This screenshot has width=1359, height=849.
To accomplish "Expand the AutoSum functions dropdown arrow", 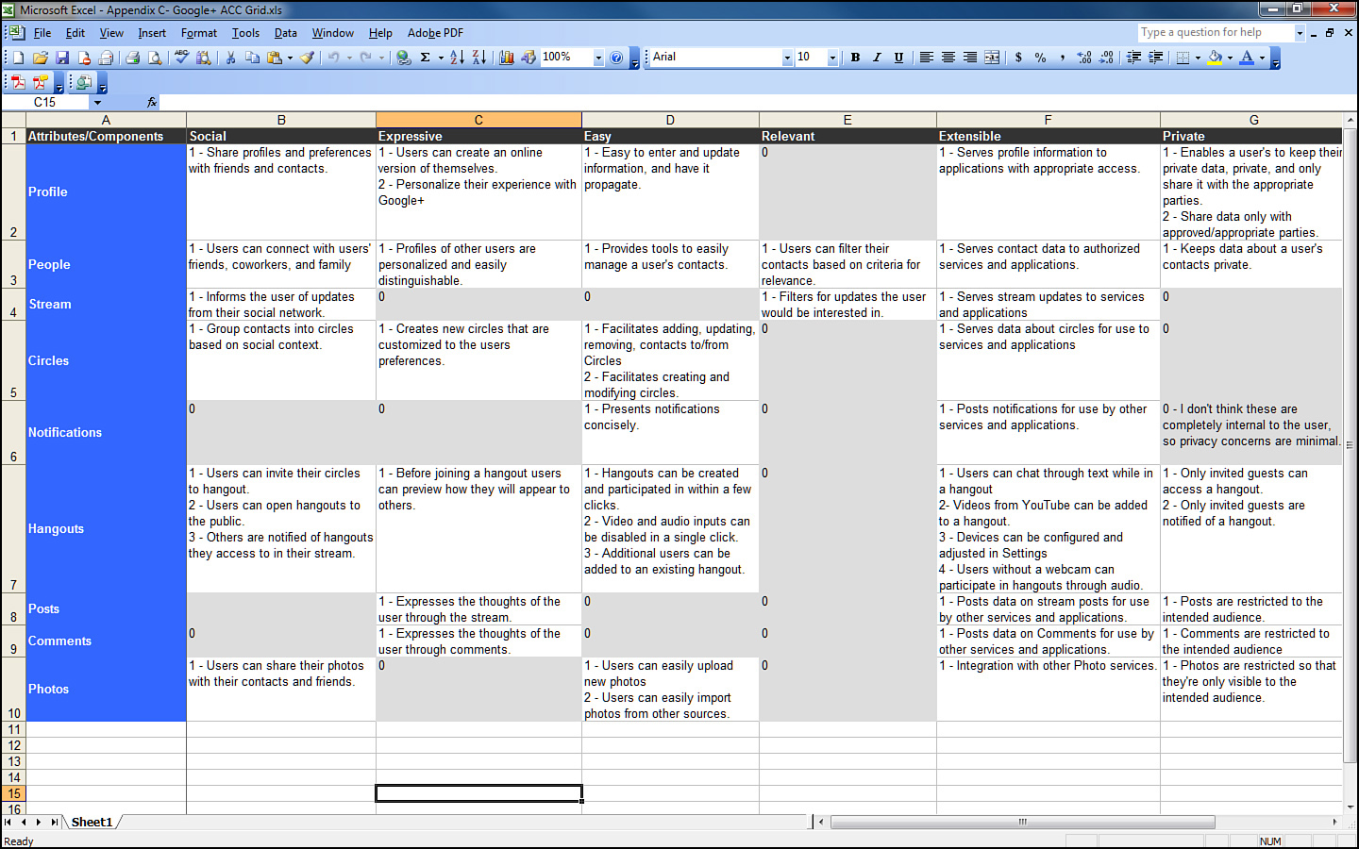I will pos(441,58).
